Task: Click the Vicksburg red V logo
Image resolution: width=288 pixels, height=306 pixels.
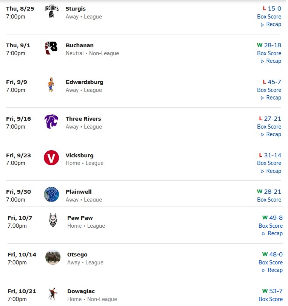Action: coord(51,158)
